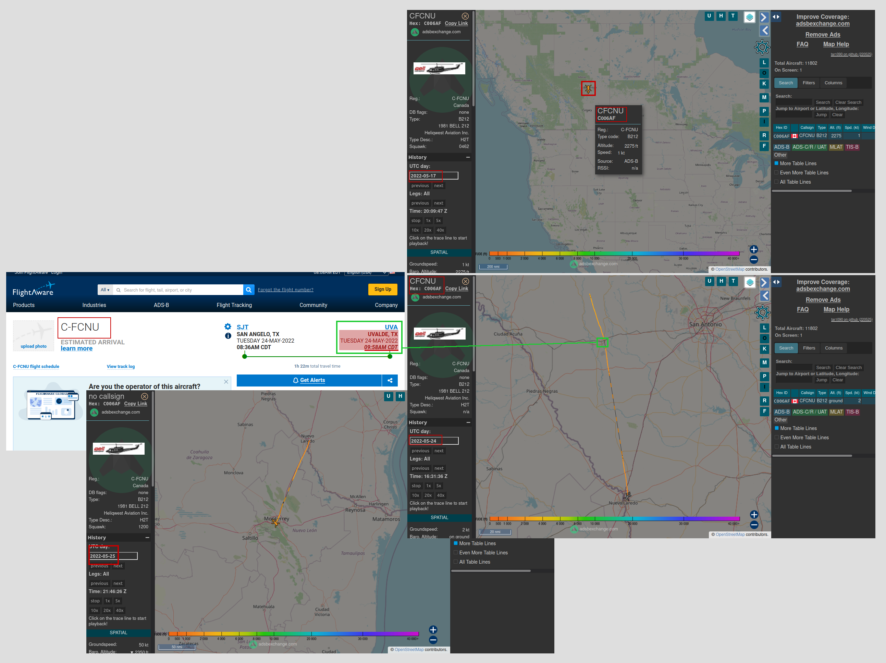The height and width of the screenshot is (663, 886).
Task: Click the O button on the 2022-05-17 map
Action: [x=764, y=73]
